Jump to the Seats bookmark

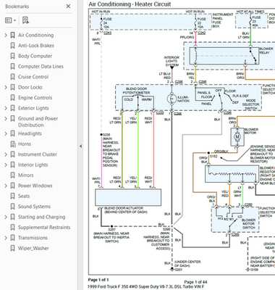click(24, 196)
